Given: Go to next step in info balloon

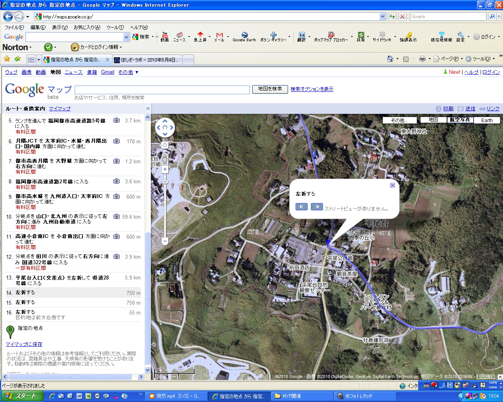Looking at the screenshot, I should pos(317,207).
